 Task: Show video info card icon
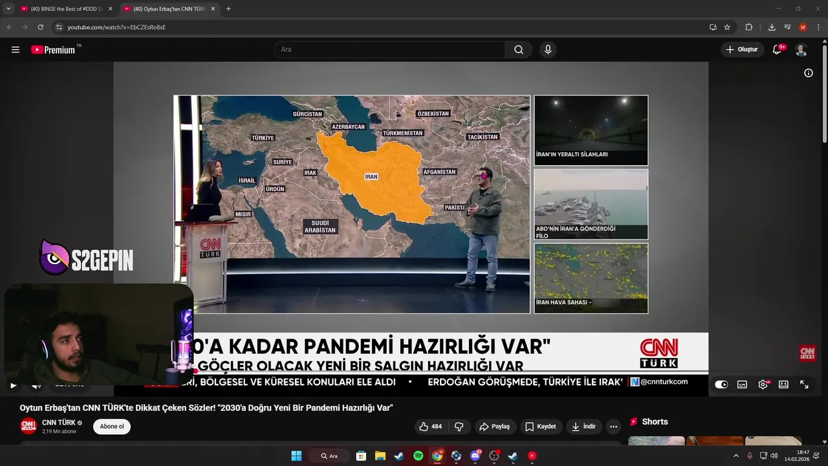(809, 73)
